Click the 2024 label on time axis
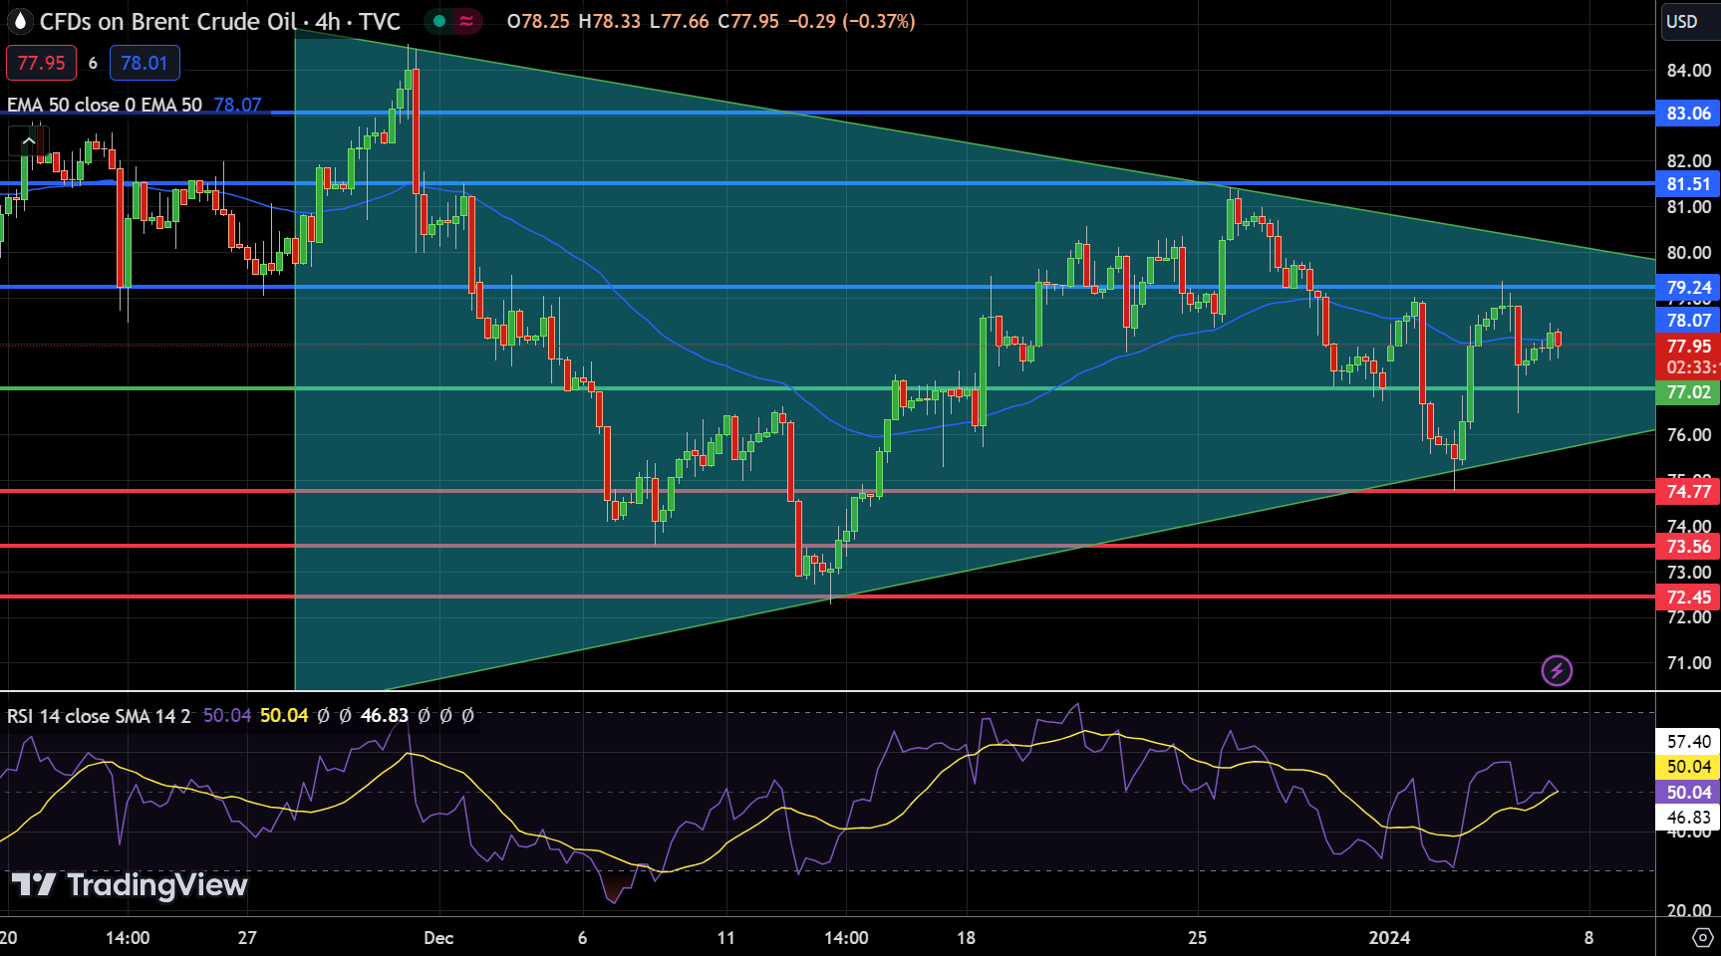Screen dimensions: 1721x956 pos(1390,938)
